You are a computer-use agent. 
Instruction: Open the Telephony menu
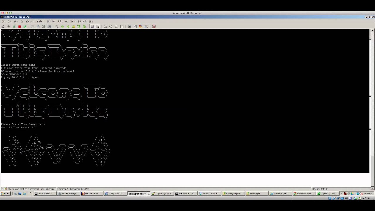click(63, 21)
